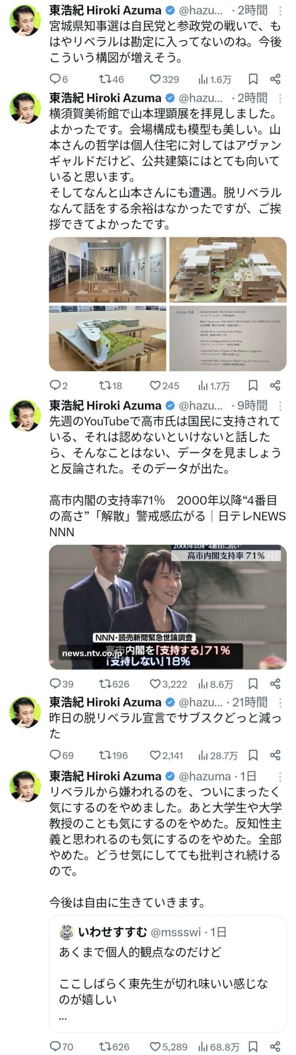Open more options on the 9時間 tweet

coord(280,406)
